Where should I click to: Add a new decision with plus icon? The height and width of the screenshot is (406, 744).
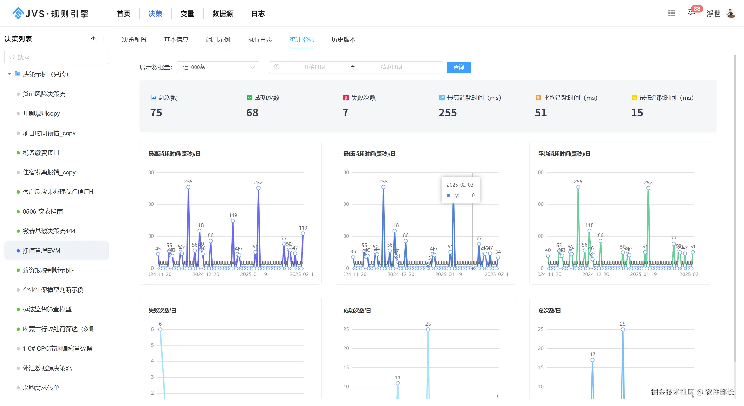click(104, 39)
